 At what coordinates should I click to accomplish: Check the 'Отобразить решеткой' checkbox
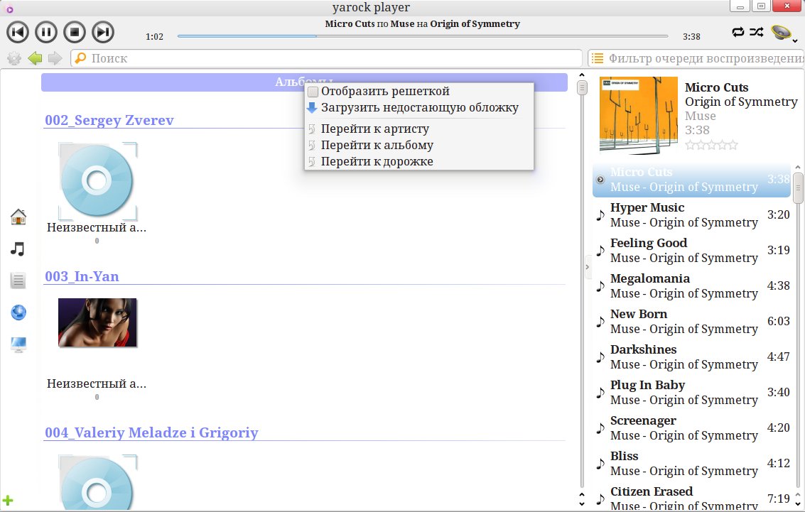313,92
